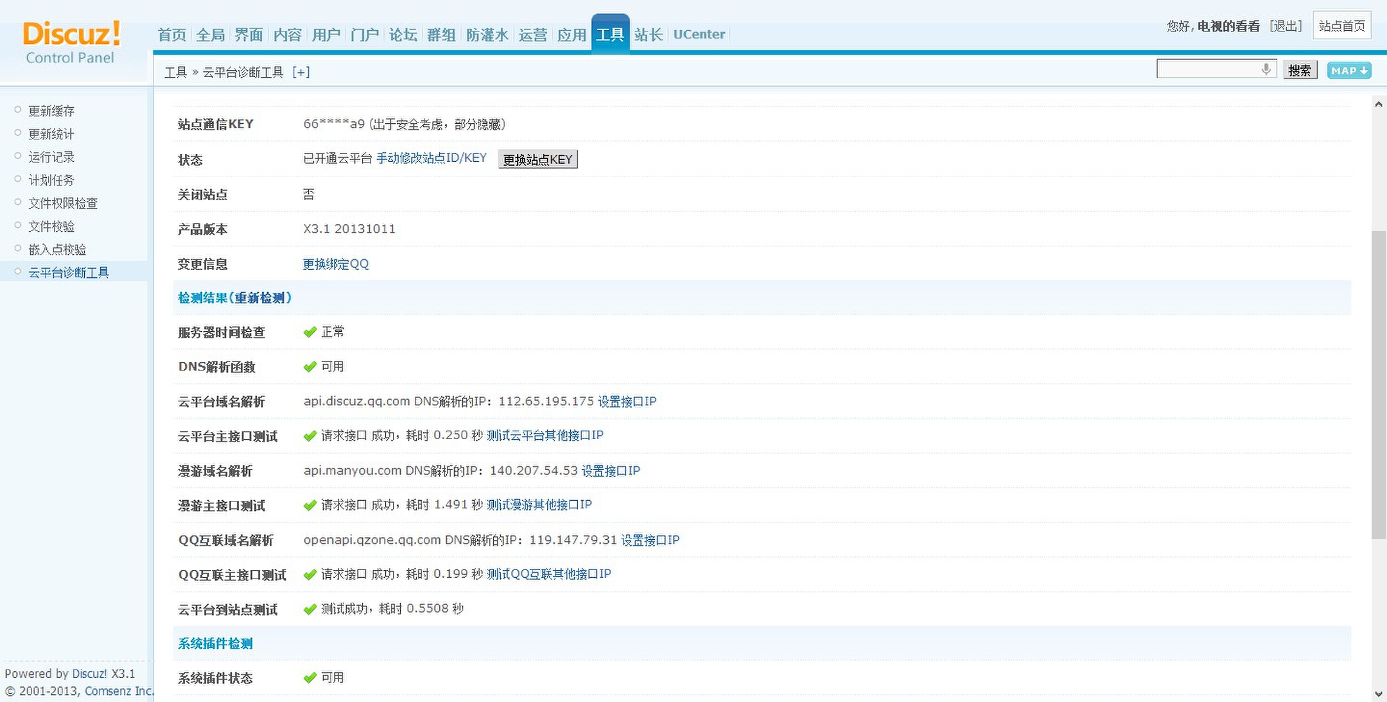Open the 防灌水 menu tab
Image resolution: width=1387 pixels, height=702 pixels.
click(x=487, y=35)
